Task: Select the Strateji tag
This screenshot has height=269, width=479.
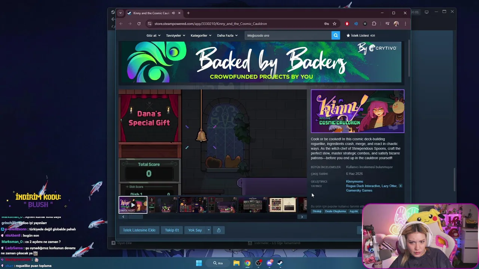Action: 317,211
